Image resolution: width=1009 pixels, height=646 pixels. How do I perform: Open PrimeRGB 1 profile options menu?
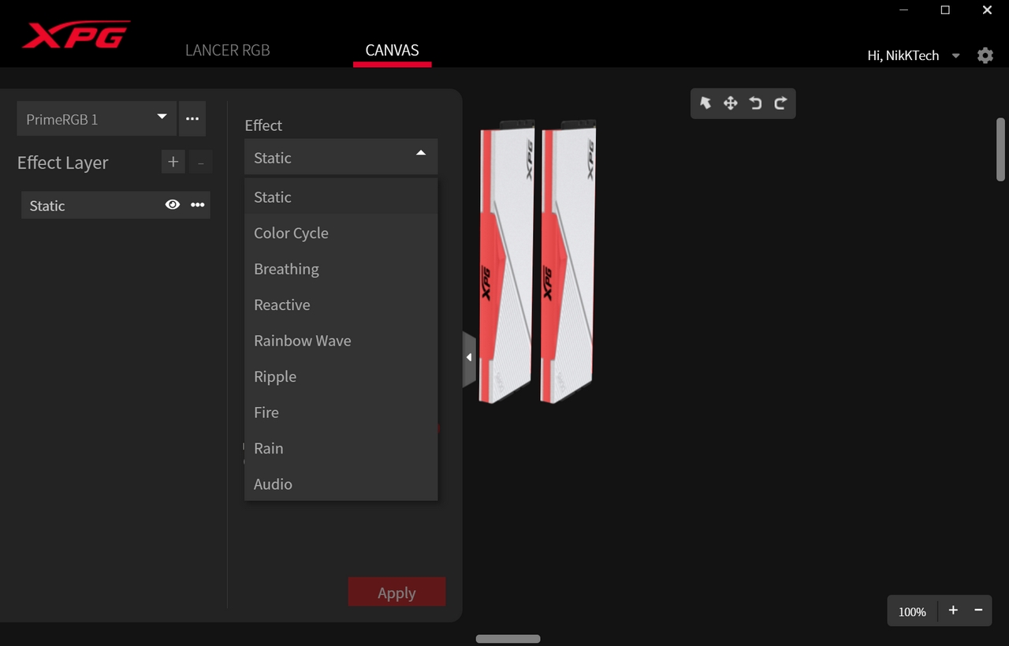coord(192,118)
